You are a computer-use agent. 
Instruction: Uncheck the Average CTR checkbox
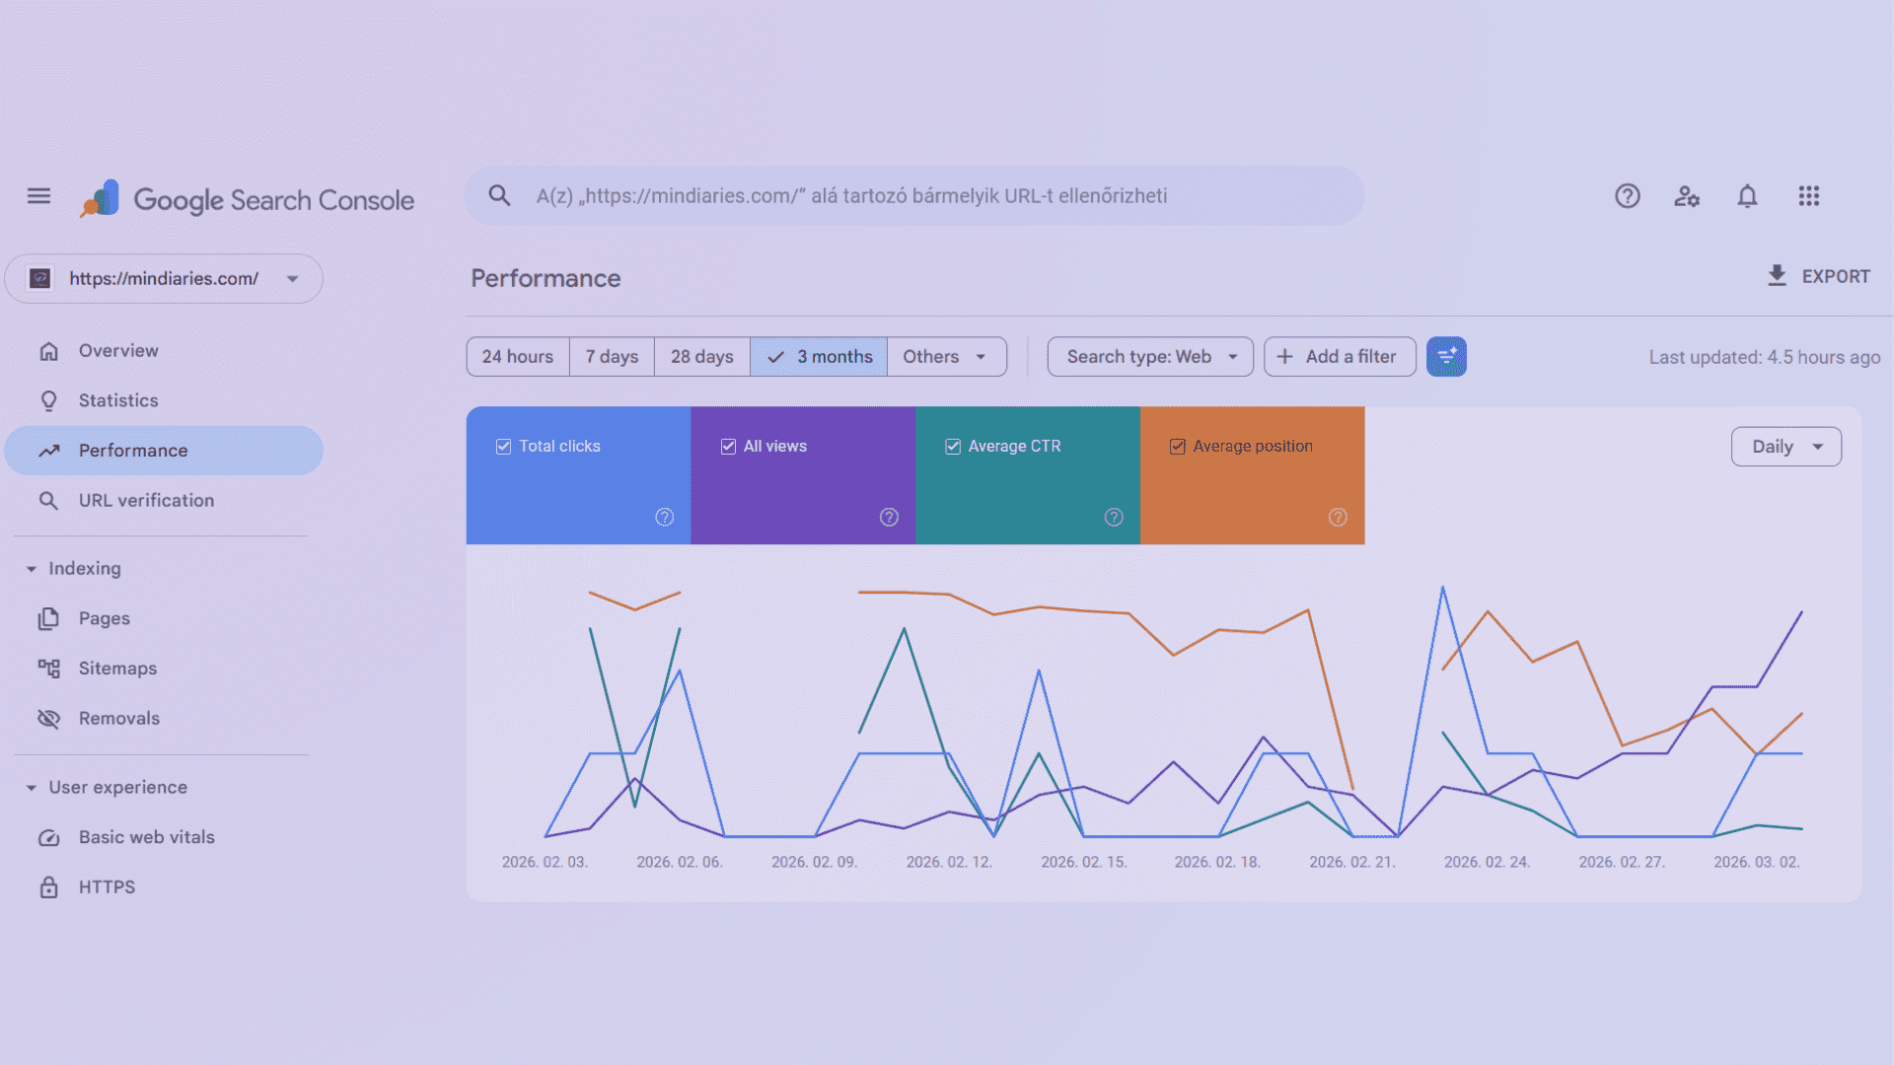[953, 447]
